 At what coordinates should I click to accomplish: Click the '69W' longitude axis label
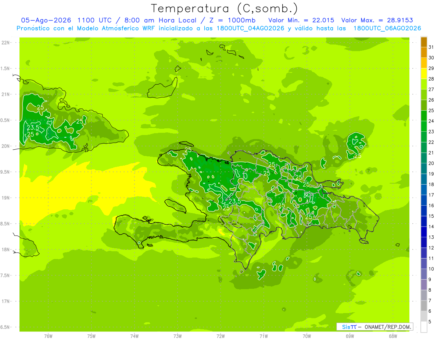(350, 336)
